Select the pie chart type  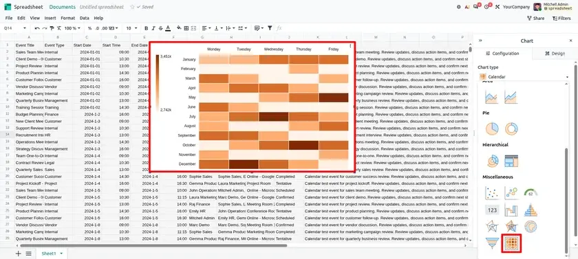click(492, 128)
